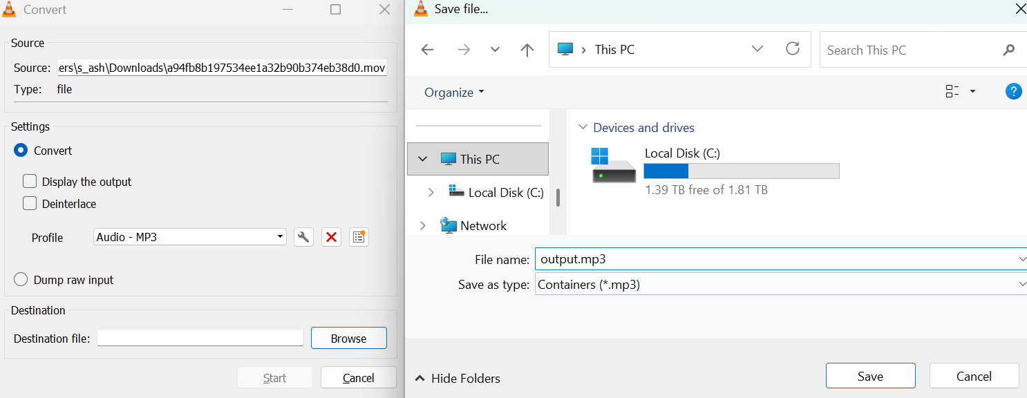The image size is (1027, 398).
Task: Click the search magnifier icon
Action: pos(1009,50)
